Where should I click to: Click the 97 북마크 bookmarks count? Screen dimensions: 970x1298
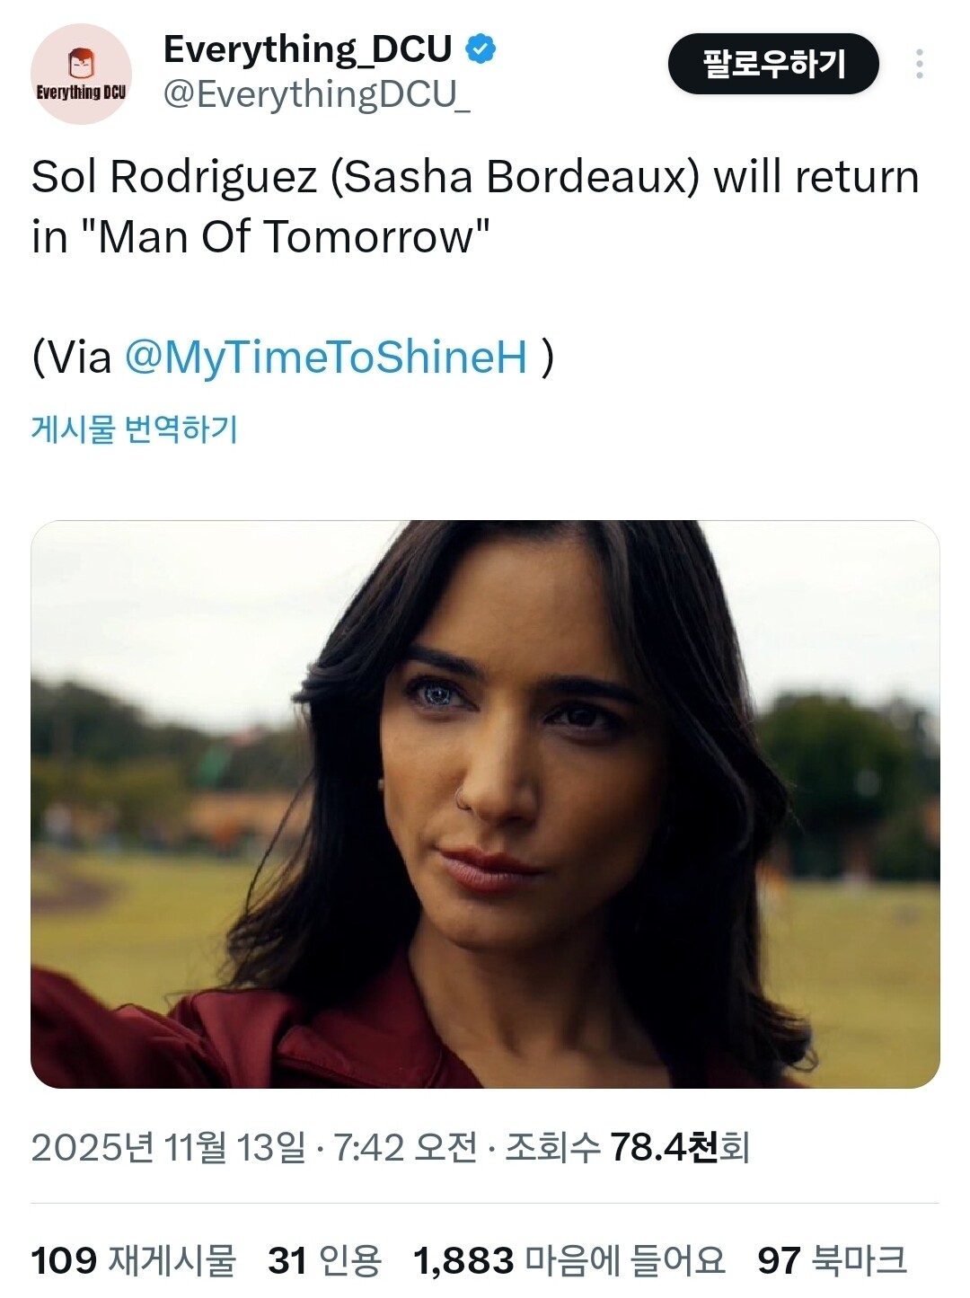832,1260
